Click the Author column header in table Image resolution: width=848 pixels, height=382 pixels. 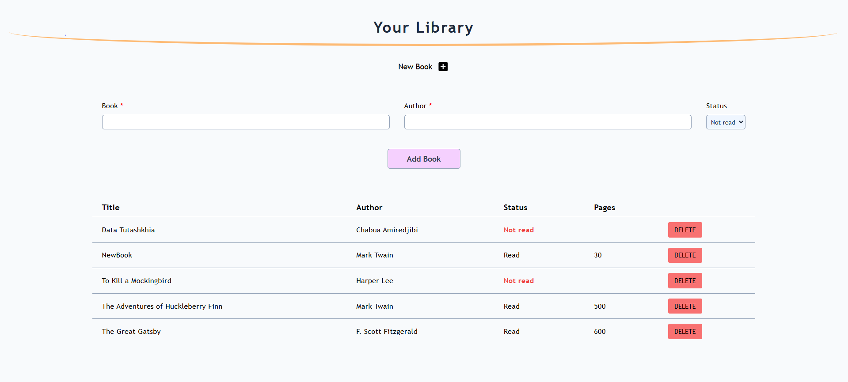click(369, 208)
